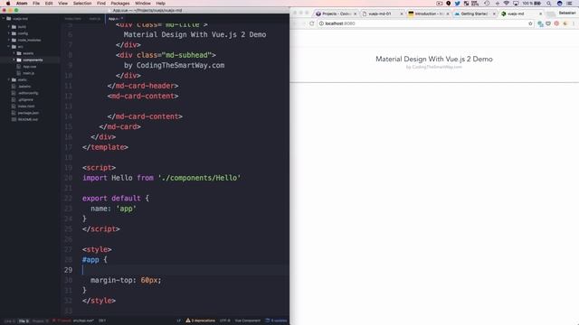Open the Apple menu
This screenshot has width=579, height=325.
(8, 4)
